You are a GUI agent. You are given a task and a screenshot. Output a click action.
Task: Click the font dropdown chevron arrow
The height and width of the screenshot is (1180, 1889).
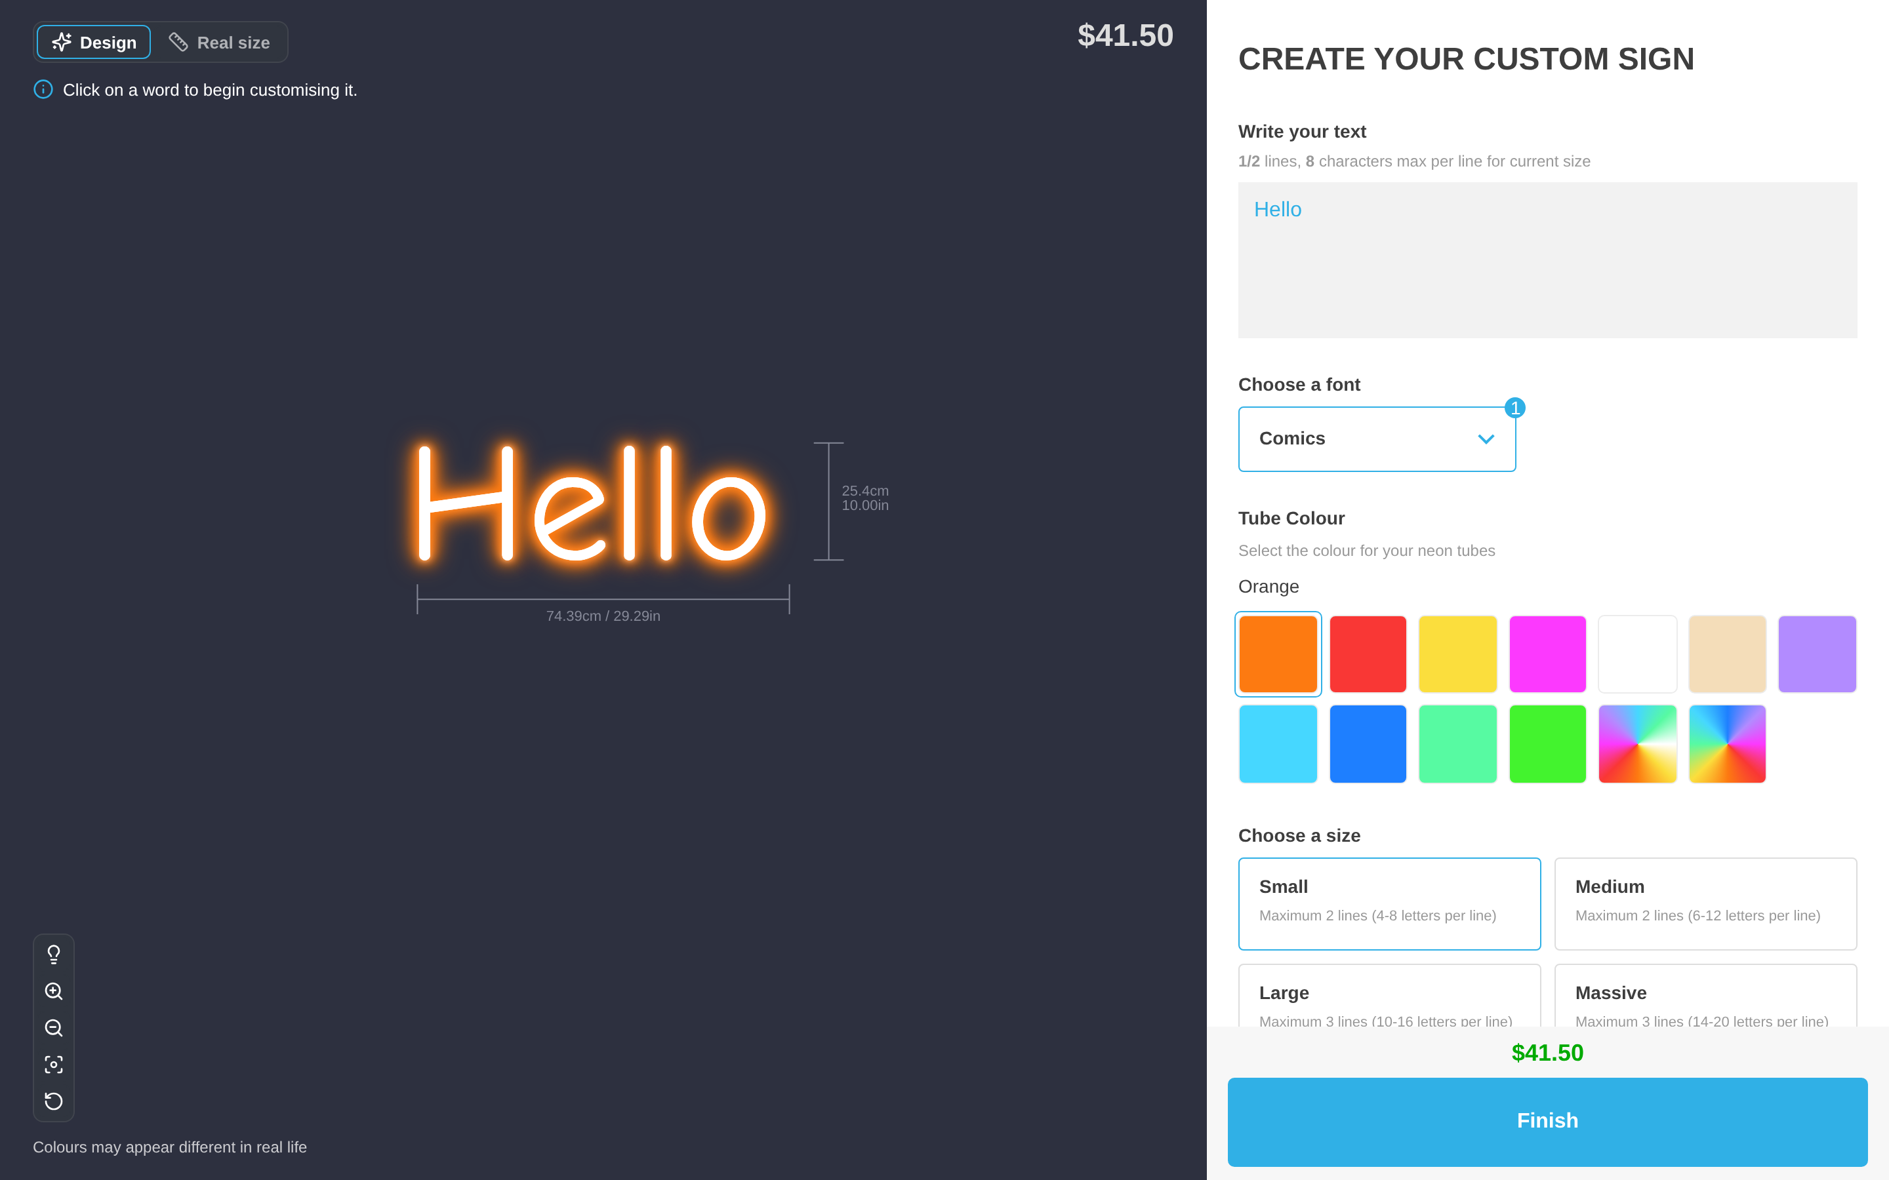(1486, 439)
